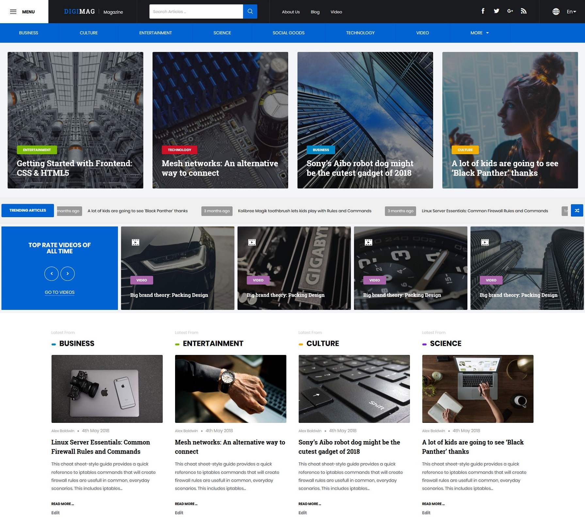The image size is (585, 528).
Task: Select the SOCIAL GOODS nav item
Action: click(x=288, y=33)
